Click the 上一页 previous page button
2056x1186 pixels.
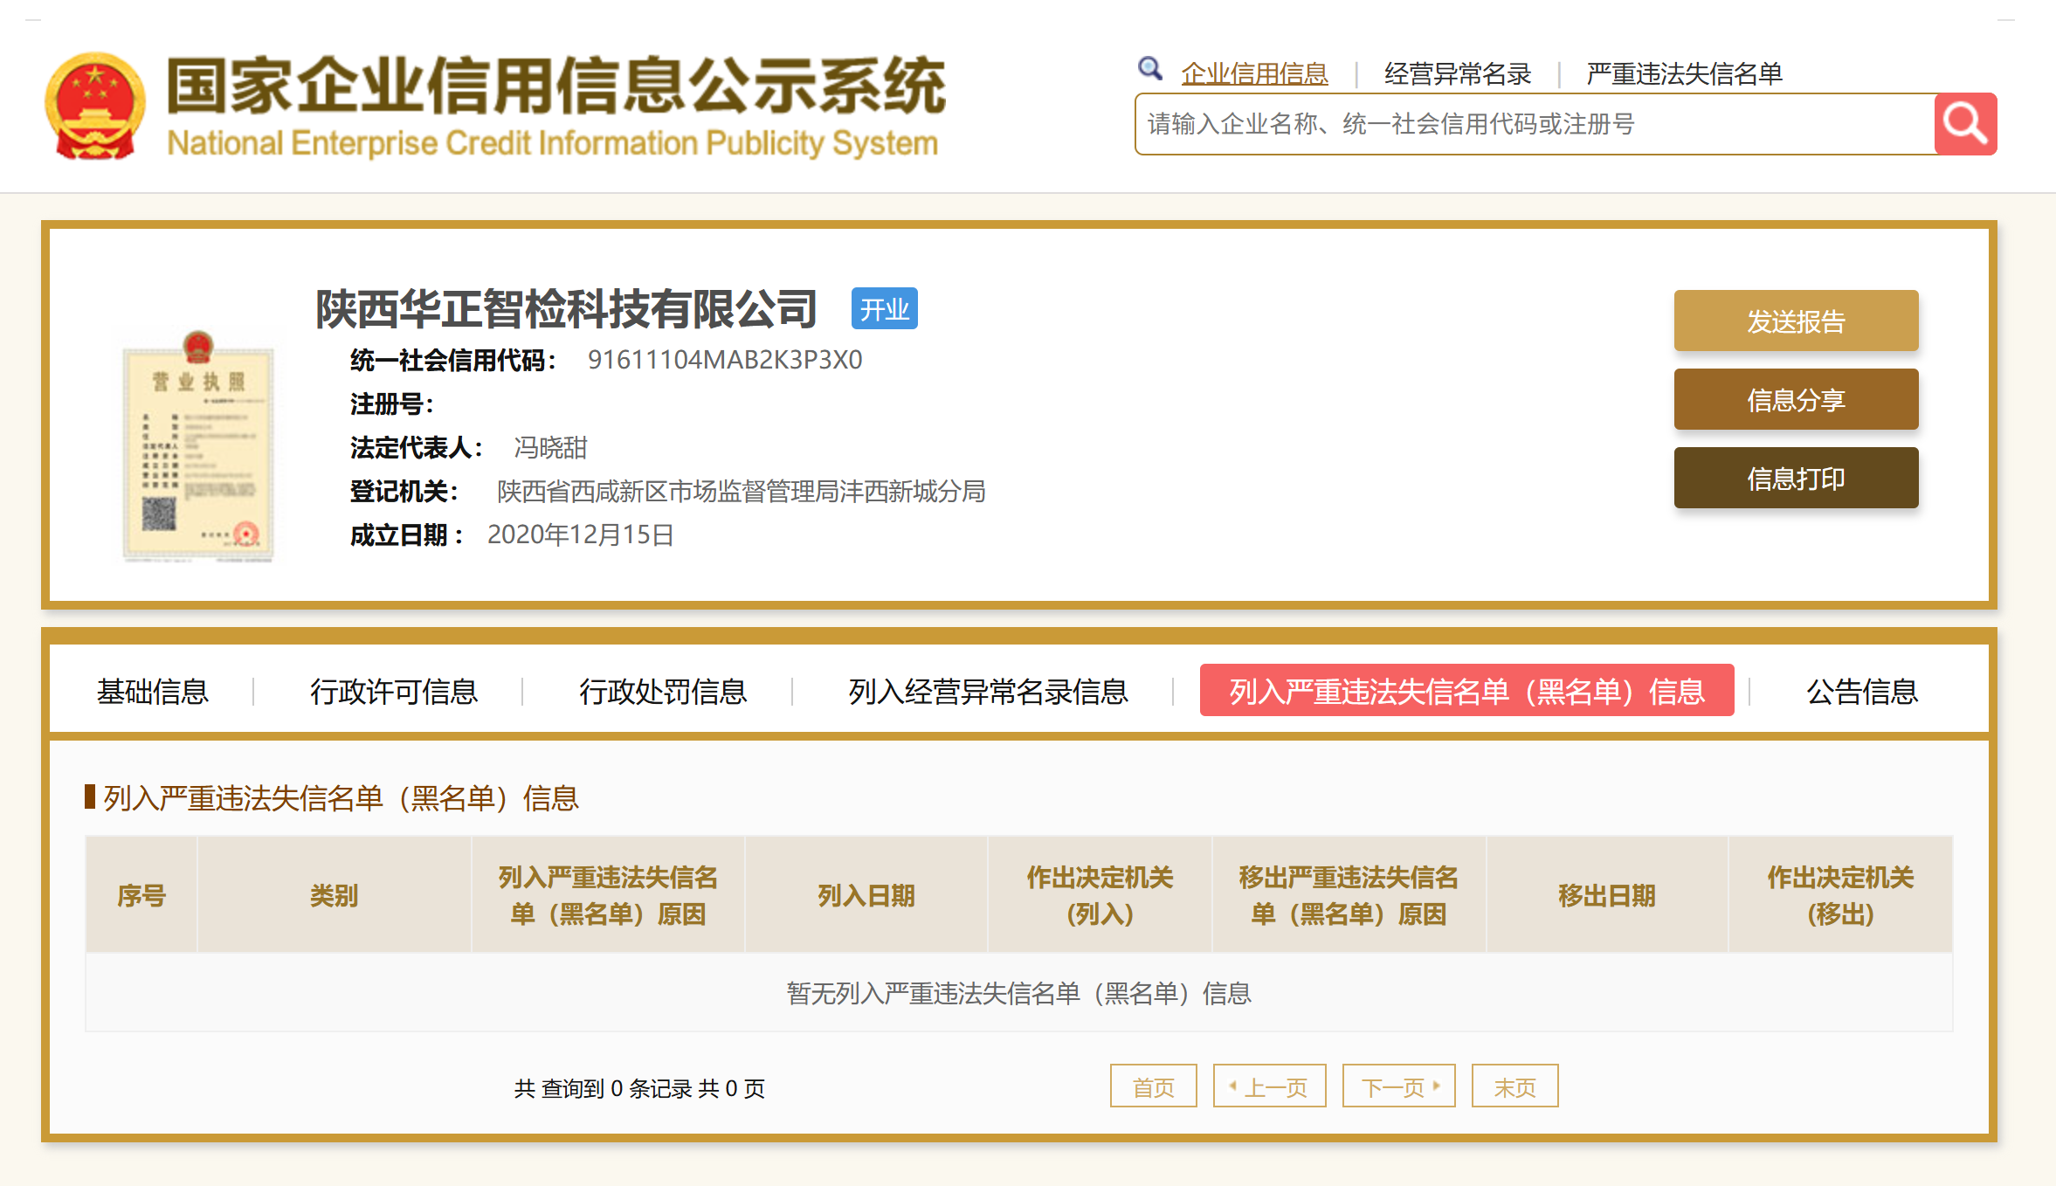pos(1269,1087)
